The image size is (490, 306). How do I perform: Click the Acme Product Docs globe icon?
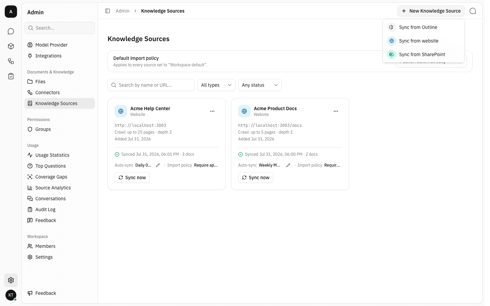(x=244, y=111)
